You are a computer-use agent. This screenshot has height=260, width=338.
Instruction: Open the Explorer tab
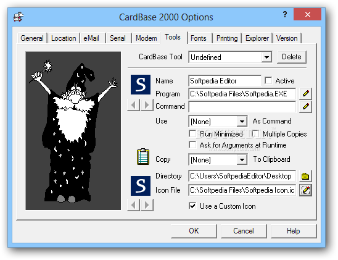tap(257, 38)
